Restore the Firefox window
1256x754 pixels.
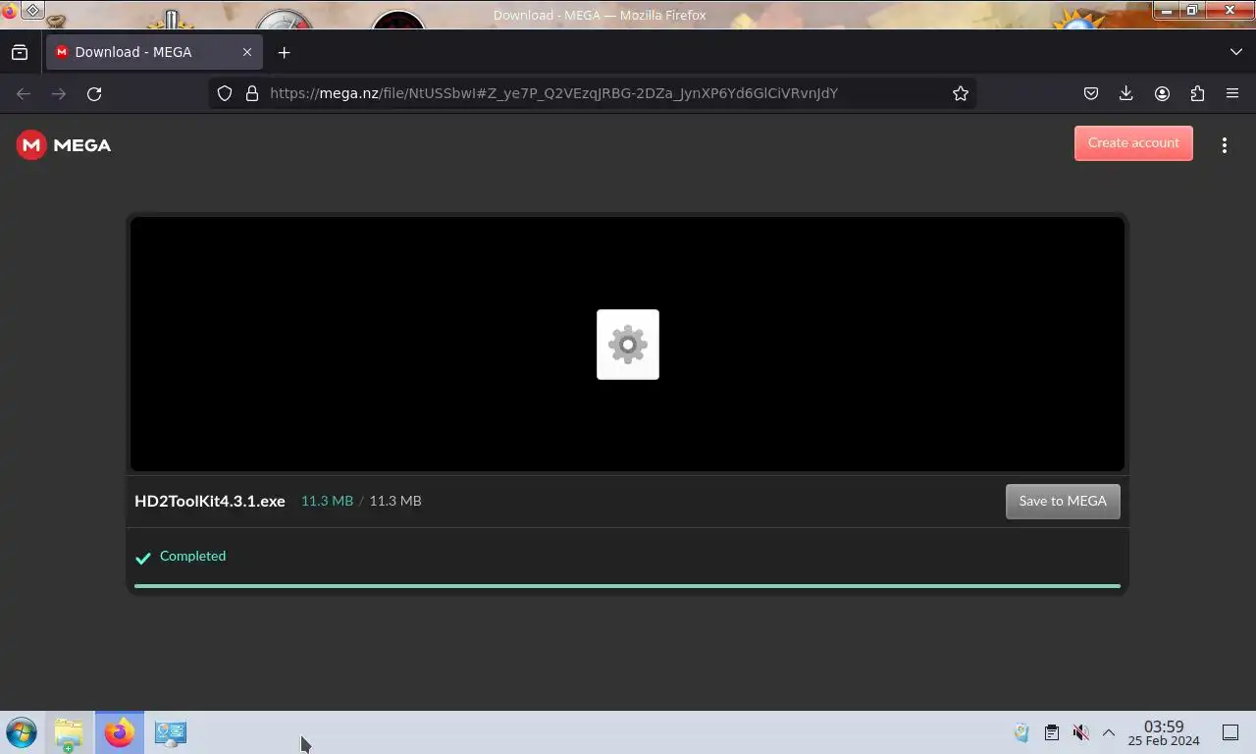[1192, 11]
